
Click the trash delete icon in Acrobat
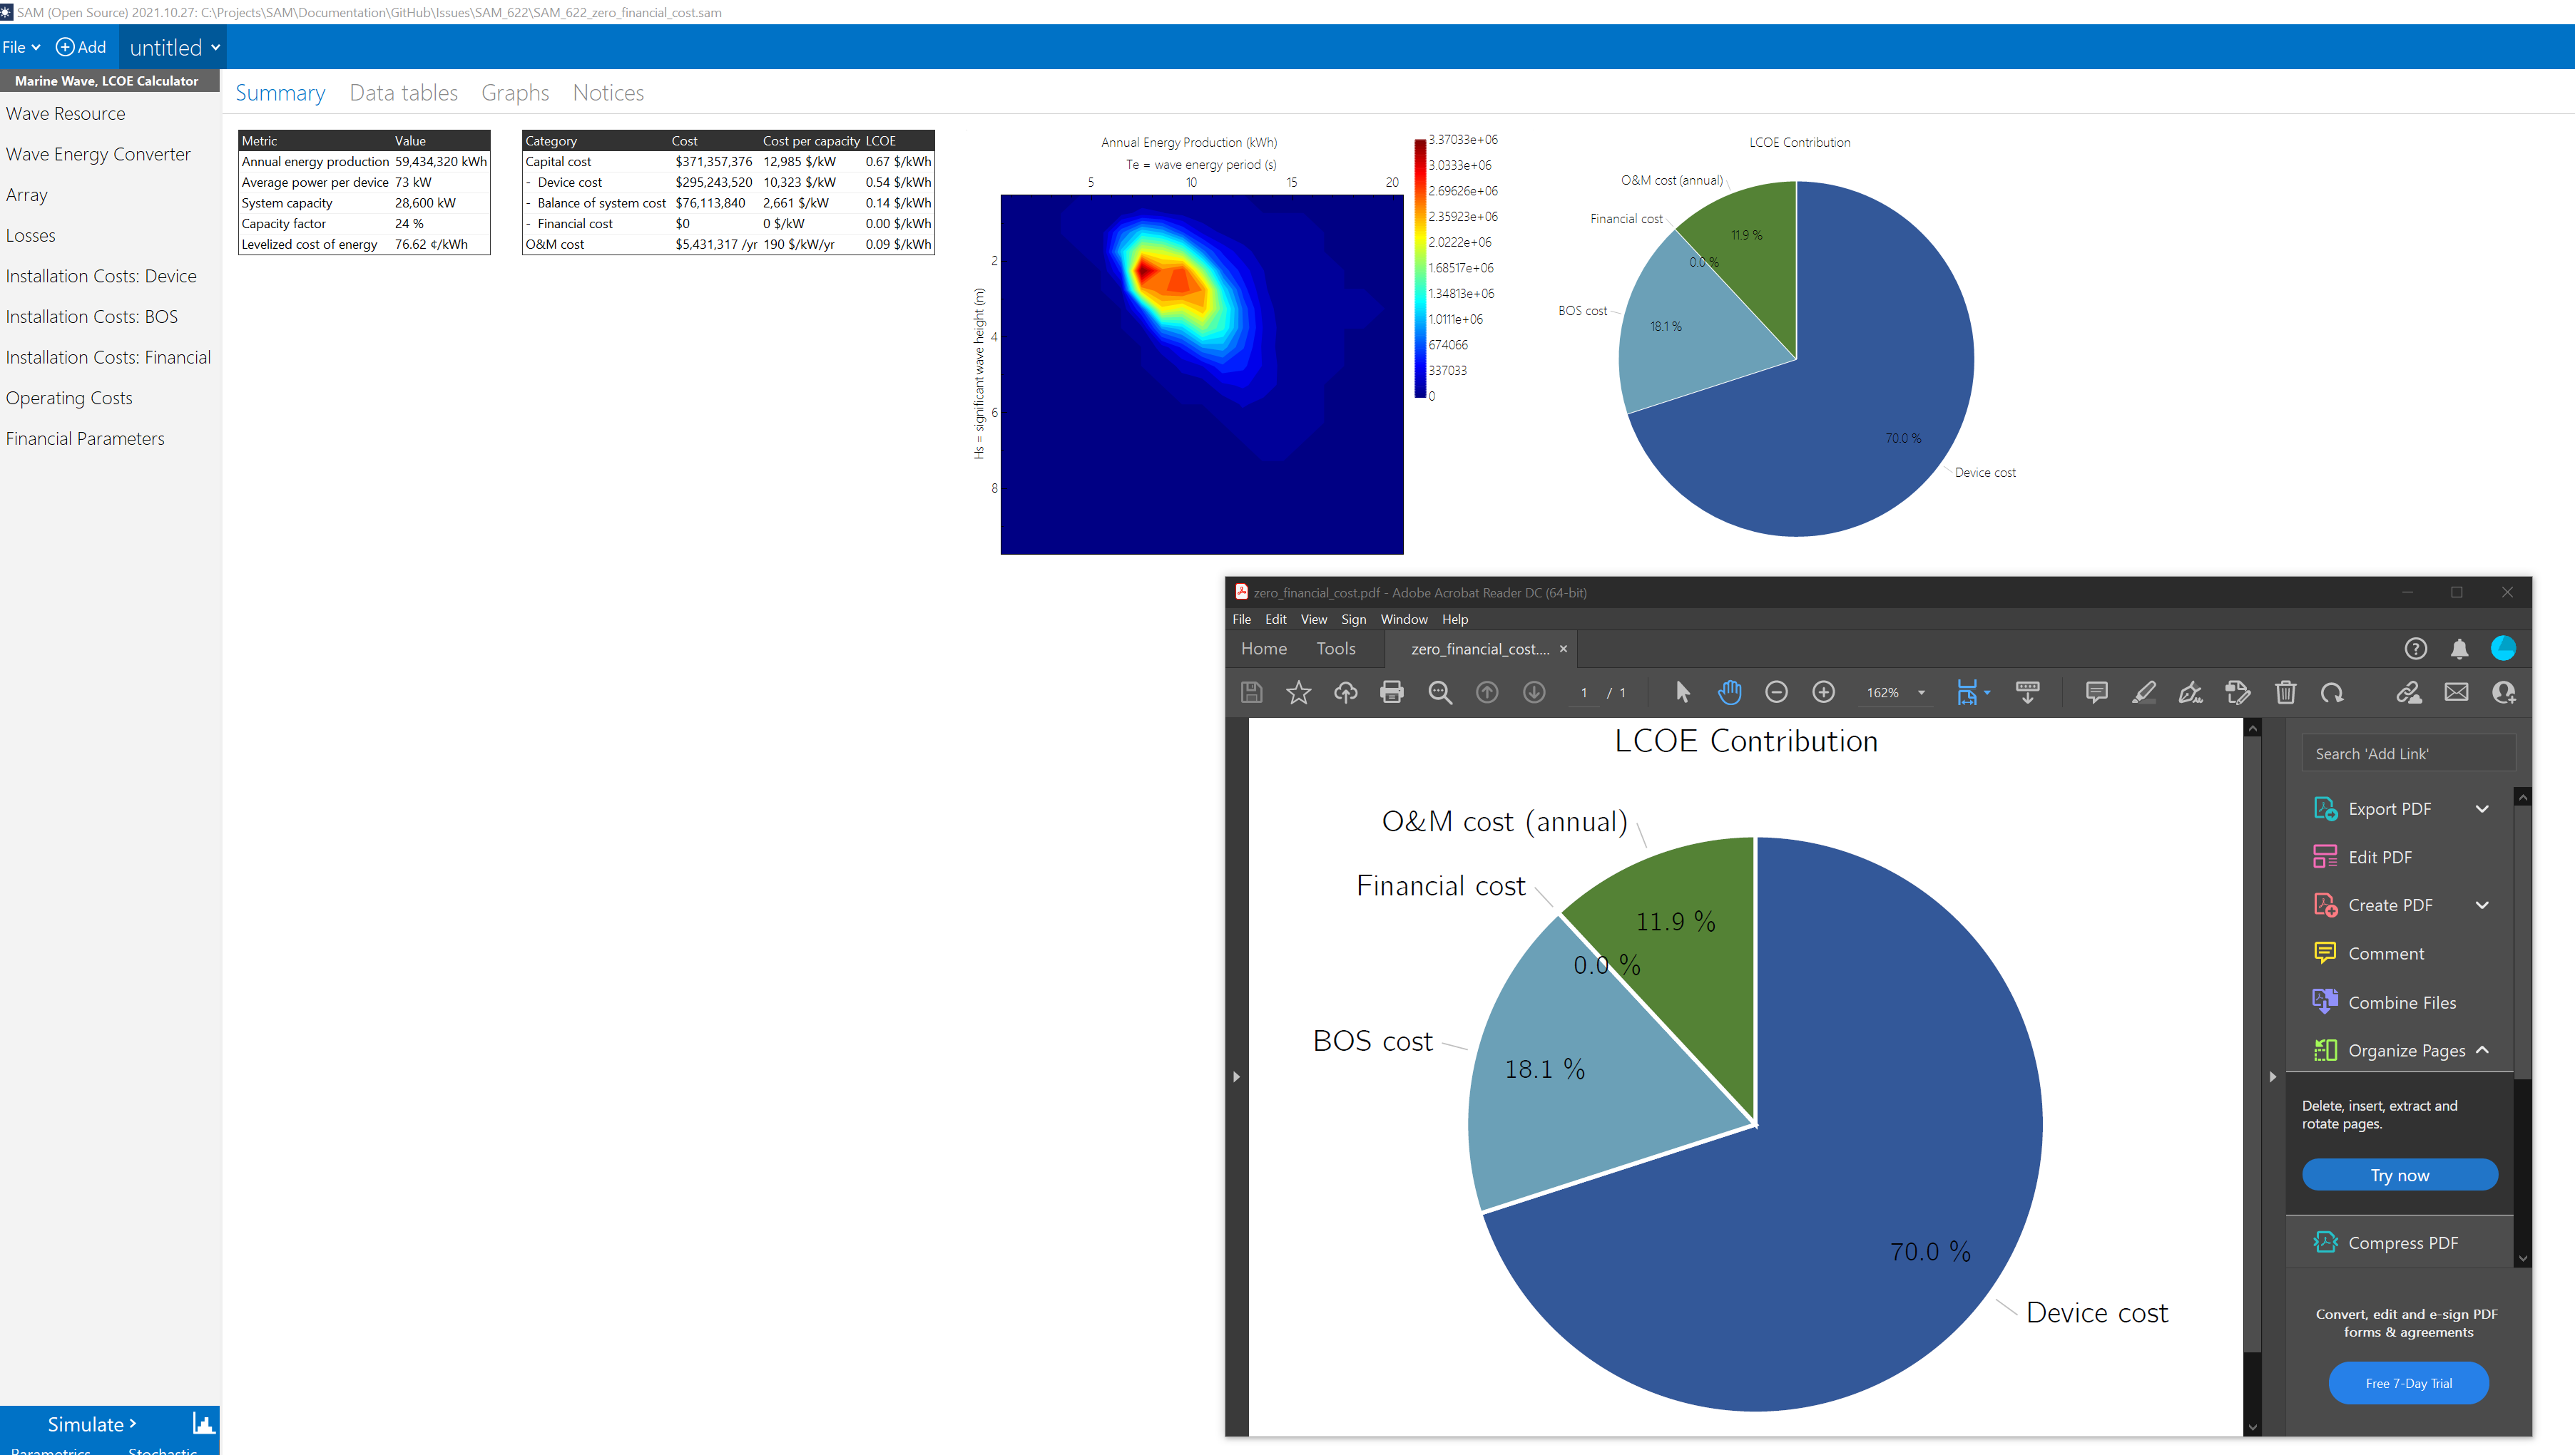2285,691
